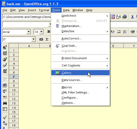Screen dimensions: 137x129
Task: Open the Form functions icon
Action: tap(5, 71)
